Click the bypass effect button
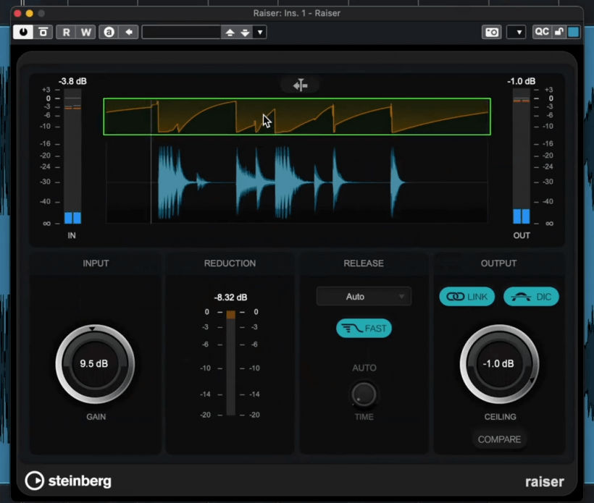Image resolution: width=594 pixels, height=503 pixels. pos(43,32)
